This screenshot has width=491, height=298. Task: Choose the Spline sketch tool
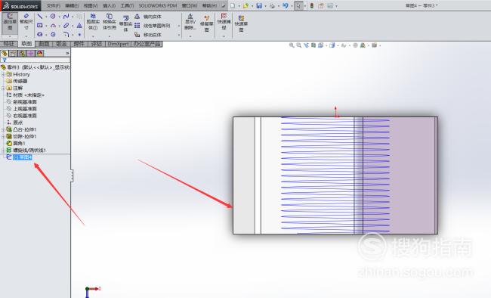pos(66,17)
